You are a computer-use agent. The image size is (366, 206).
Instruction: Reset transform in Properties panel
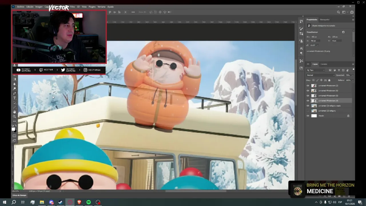tap(343, 32)
